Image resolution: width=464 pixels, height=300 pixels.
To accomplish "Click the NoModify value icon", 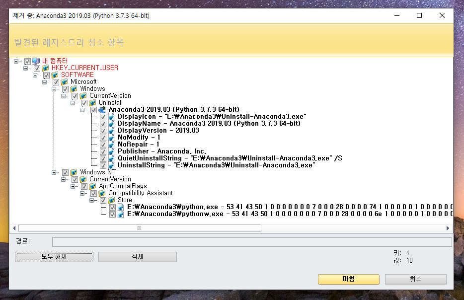I will click(112, 138).
